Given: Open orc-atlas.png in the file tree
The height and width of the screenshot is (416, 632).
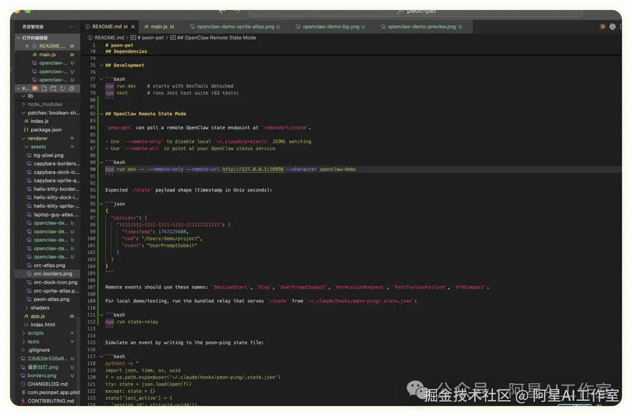Looking at the screenshot, I should pos(47,265).
